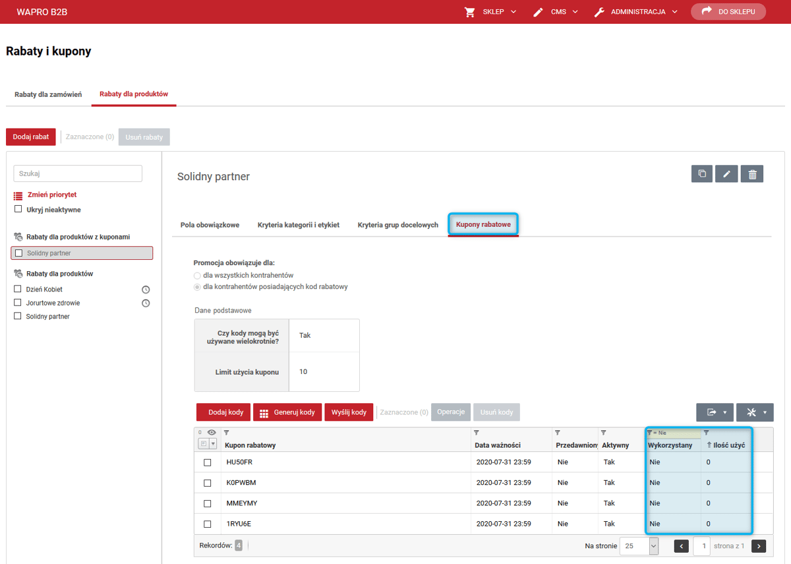
Task: Click the Zmień priorytet list icon
Action: (x=18, y=196)
